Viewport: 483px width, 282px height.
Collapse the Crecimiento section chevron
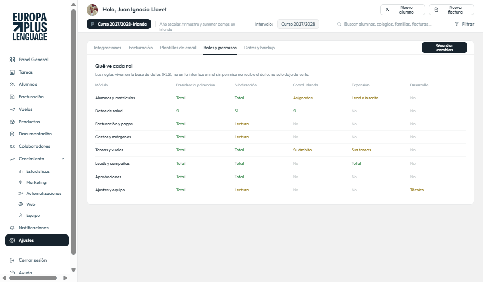(x=63, y=159)
